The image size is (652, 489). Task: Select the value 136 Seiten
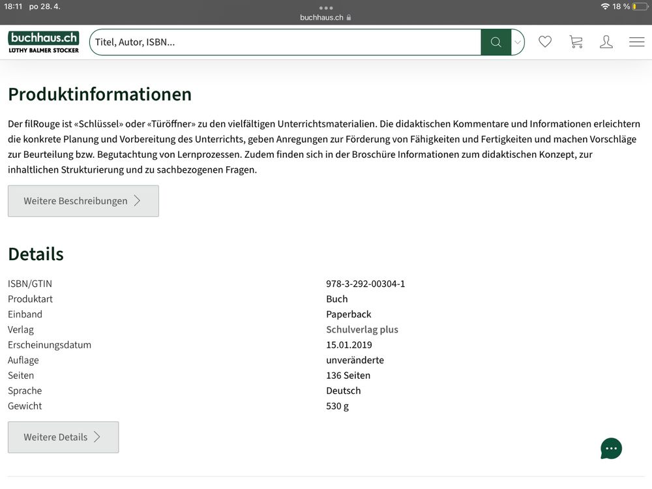point(348,376)
